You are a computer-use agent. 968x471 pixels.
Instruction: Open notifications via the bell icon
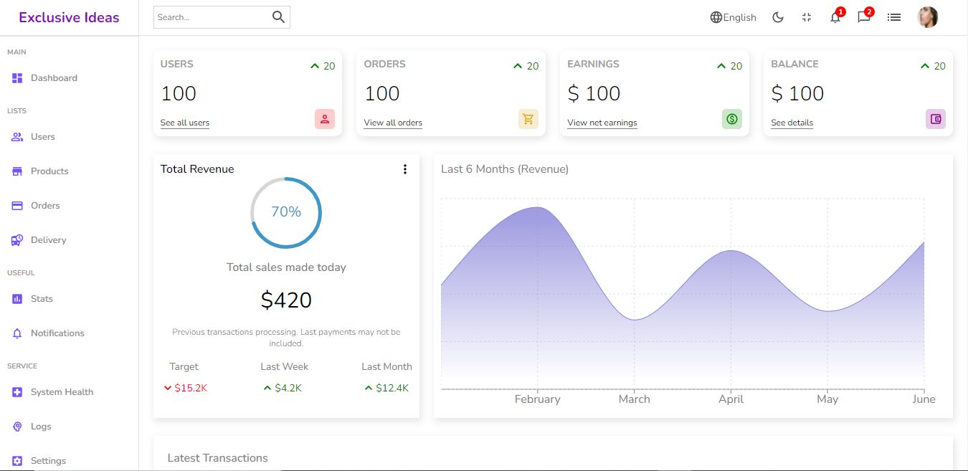pyautogui.click(x=835, y=17)
